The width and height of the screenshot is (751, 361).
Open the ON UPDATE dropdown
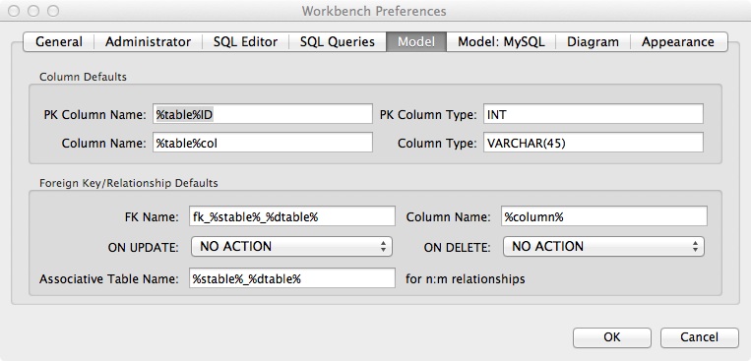(x=291, y=247)
